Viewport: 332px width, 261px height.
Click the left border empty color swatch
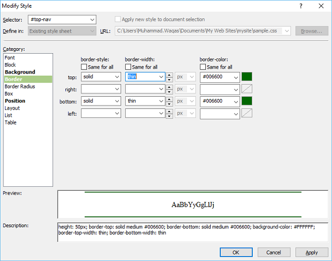click(x=247, y=113)
